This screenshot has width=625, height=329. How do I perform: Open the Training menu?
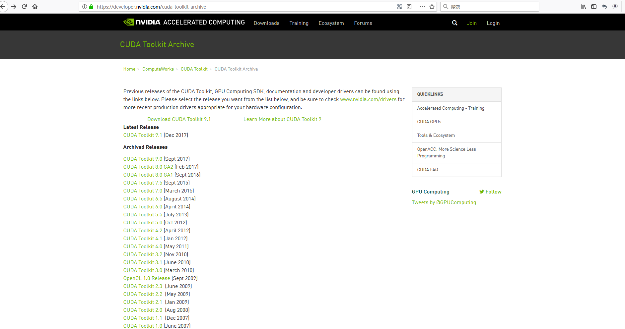(299, 23)
